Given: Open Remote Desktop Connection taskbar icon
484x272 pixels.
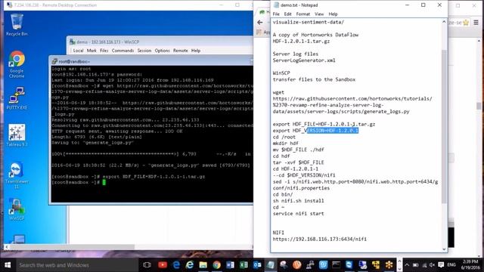Looking at the screenshot, I should coord(363,265).
